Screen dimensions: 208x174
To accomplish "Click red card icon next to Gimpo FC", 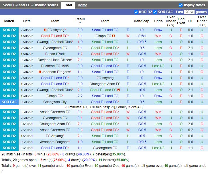I will [113, 36].
